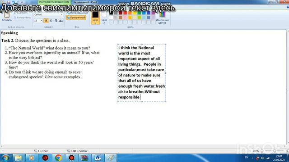Pick the brown palette swatch
This screenshot has height=162, width=289.
point(121,18)
